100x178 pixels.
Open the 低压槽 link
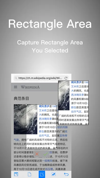[49, 169]
